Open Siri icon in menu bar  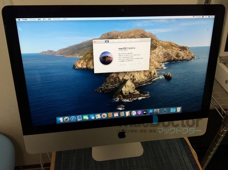(x=209, y=17)
